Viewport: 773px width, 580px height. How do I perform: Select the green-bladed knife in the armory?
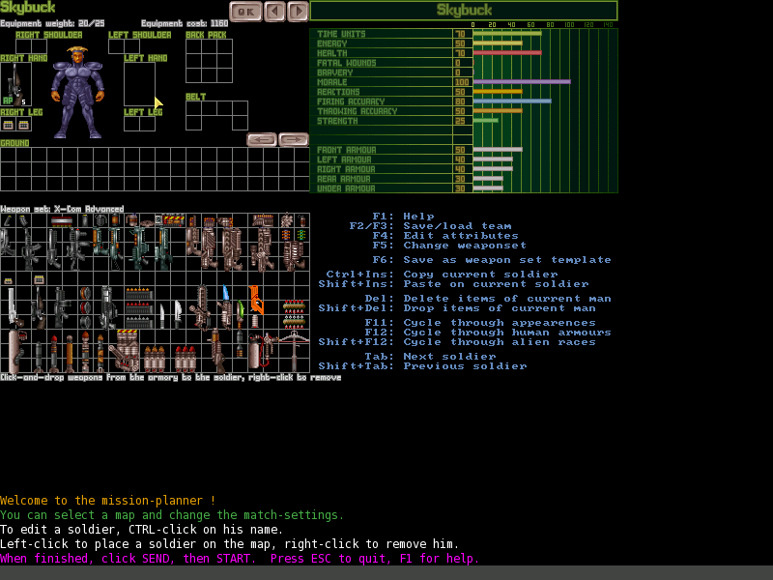click(240, 314)
